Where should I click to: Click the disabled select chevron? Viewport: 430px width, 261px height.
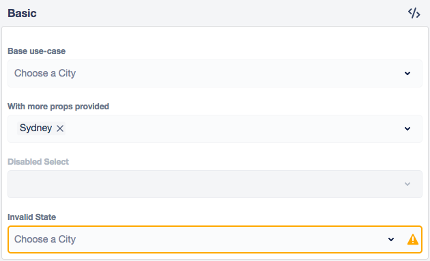click(x=407, y=184)
